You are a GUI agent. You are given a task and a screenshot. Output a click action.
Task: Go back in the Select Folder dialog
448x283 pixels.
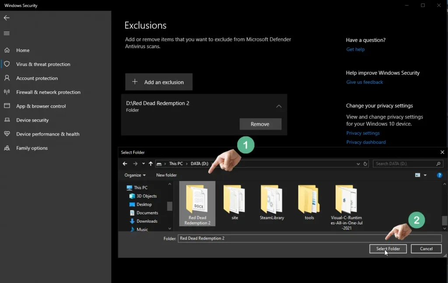pos(125,164)
